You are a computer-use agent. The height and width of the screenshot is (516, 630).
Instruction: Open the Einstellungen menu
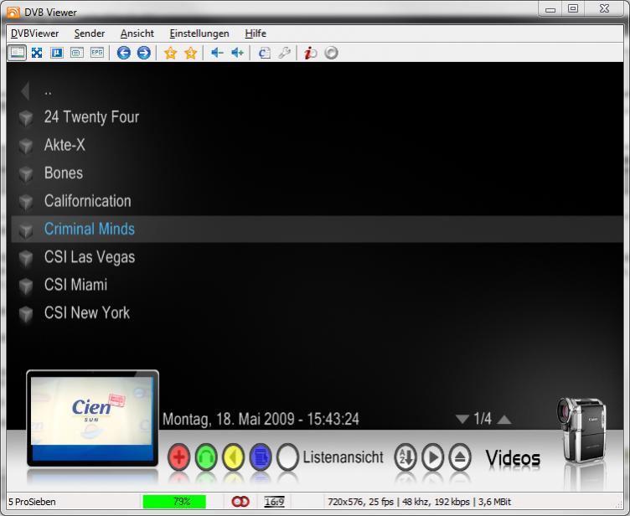(x=199, y=34)
